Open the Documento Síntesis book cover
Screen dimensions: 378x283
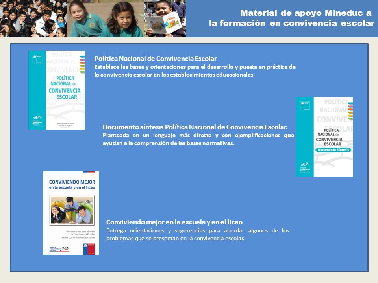324,137
